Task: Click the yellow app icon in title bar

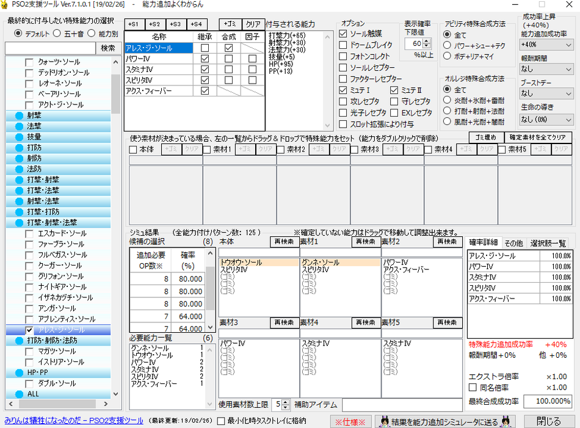Action: pos(4,4)
